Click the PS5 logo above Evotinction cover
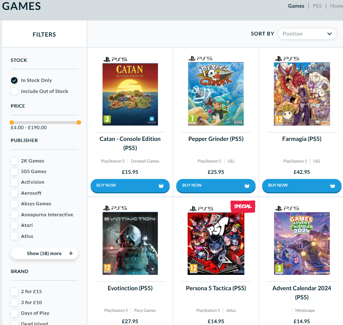Screen dimensions: 343x325 (115, 208)
